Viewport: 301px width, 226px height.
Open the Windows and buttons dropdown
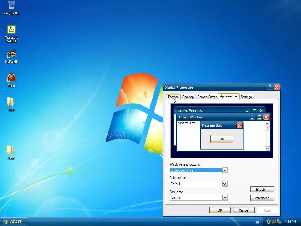tap(225, 170)
